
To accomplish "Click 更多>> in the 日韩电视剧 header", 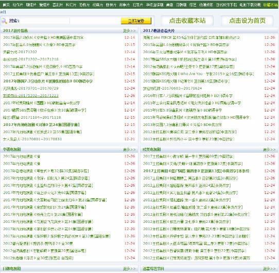I will pos(129,268).
